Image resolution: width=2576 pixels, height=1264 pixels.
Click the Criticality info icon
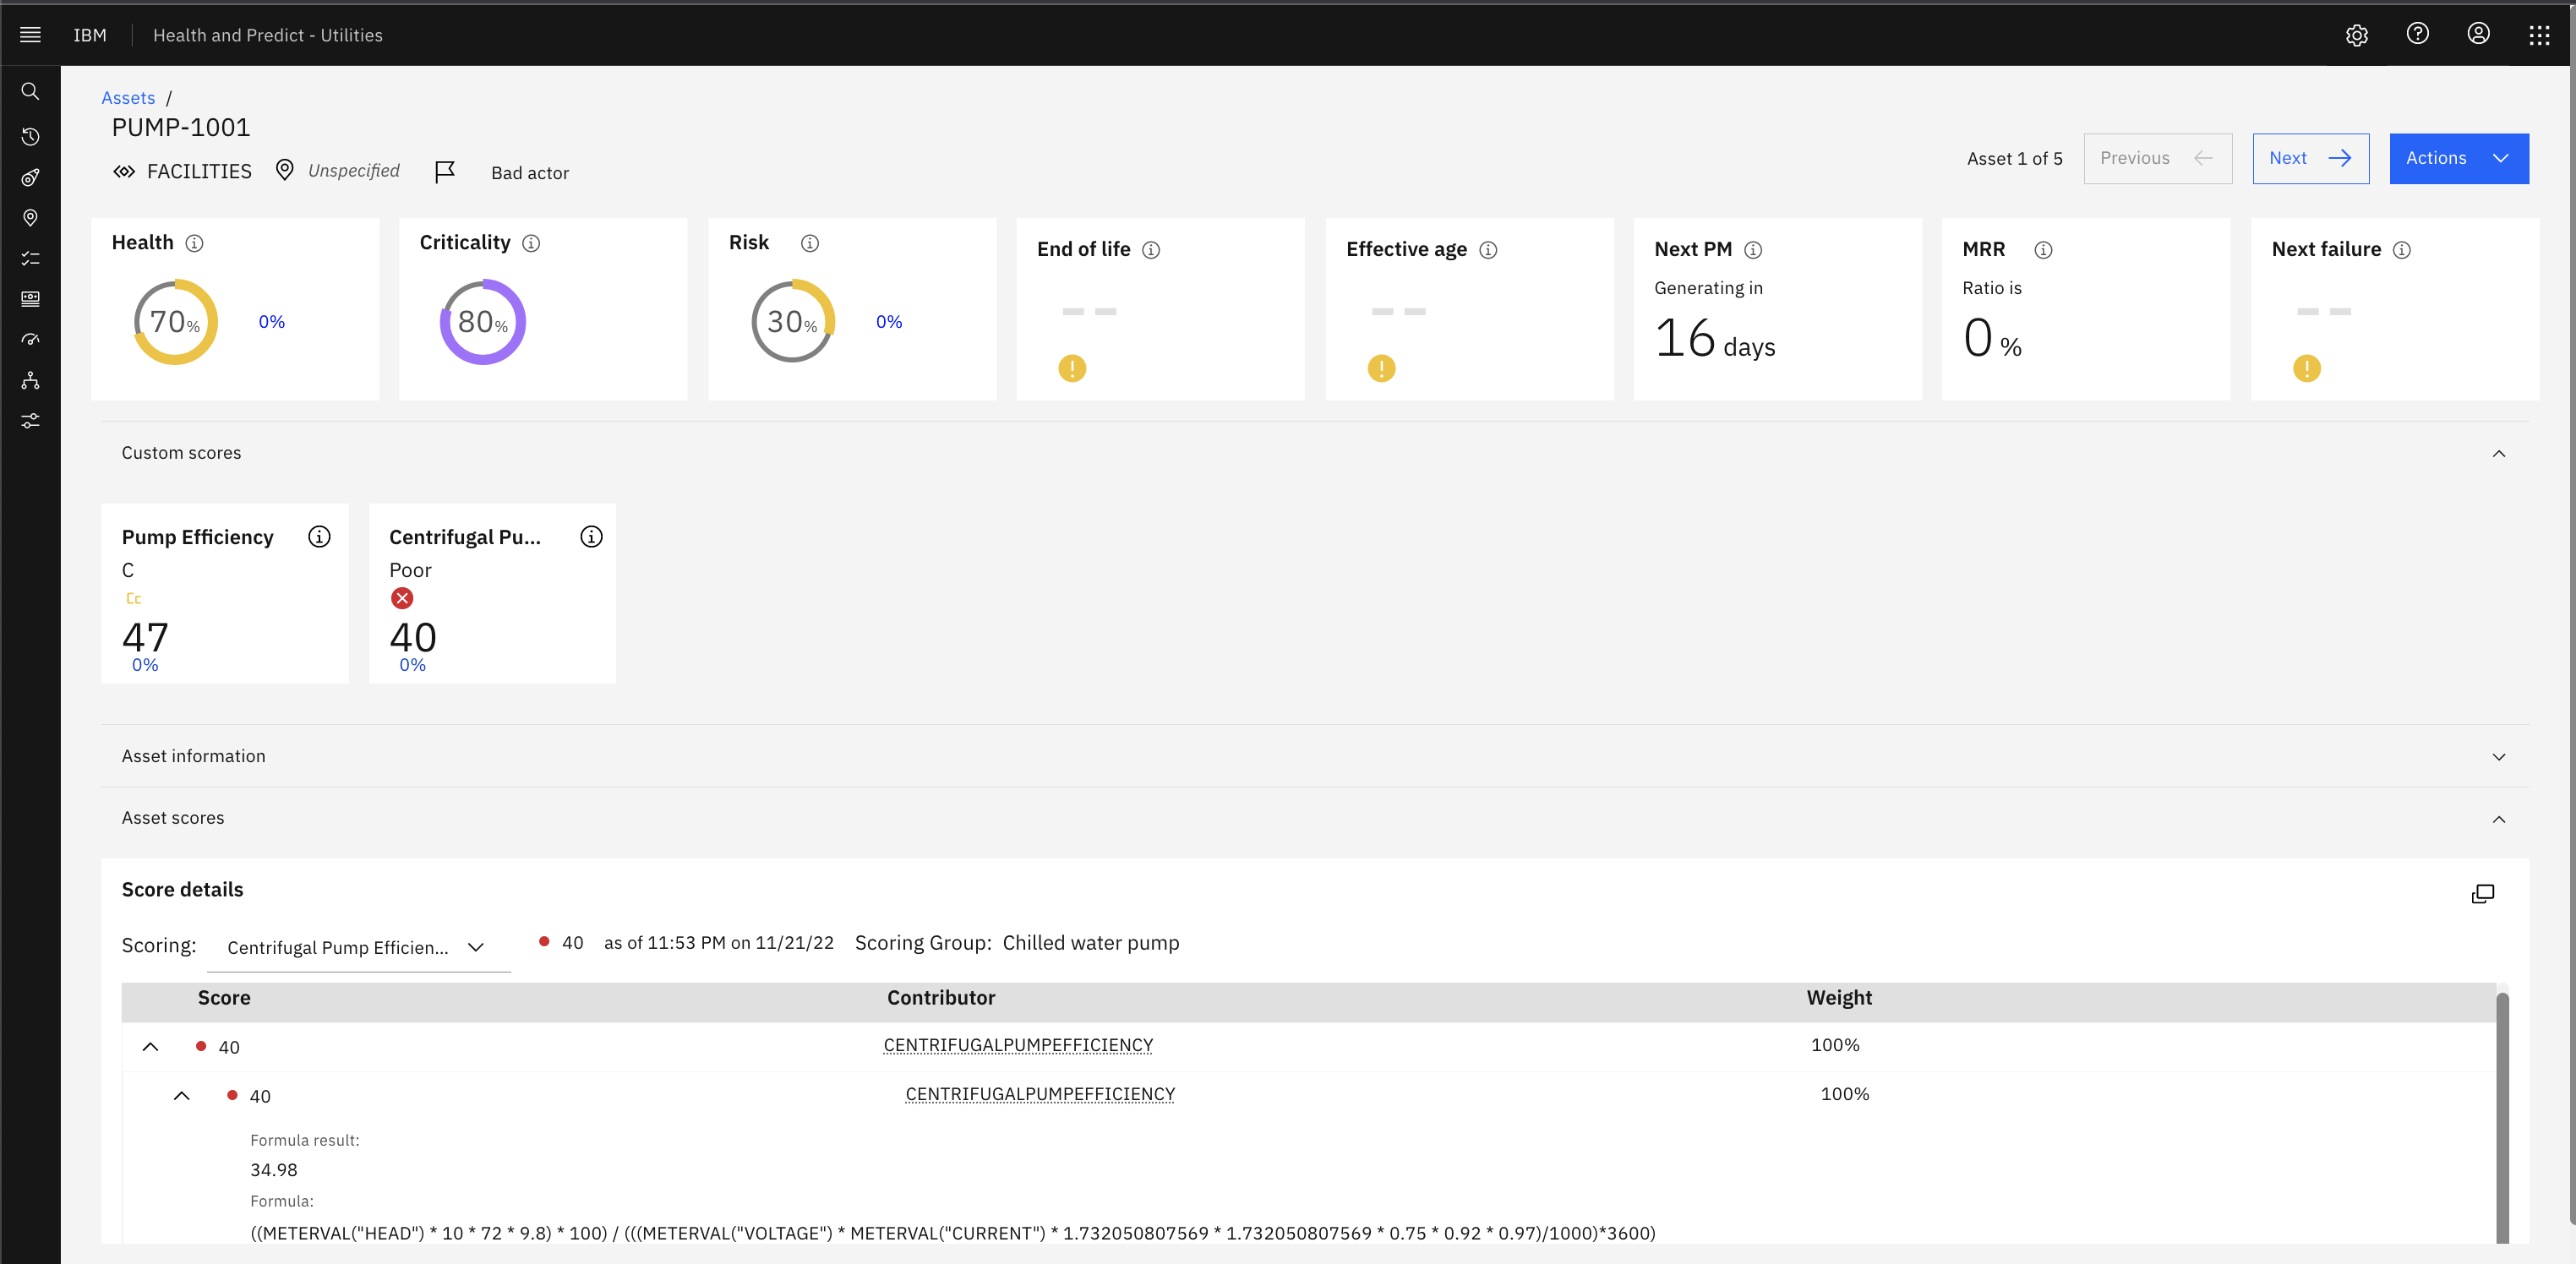point(531,243)
